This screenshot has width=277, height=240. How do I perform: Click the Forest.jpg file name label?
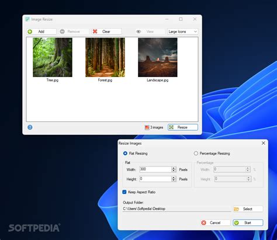(x=105, y=80)
